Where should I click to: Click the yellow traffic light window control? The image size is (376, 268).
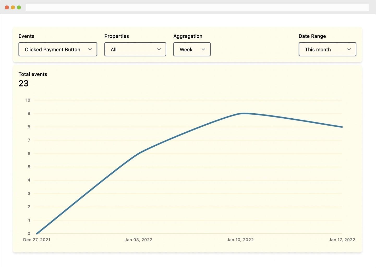[x=13, y=7]
